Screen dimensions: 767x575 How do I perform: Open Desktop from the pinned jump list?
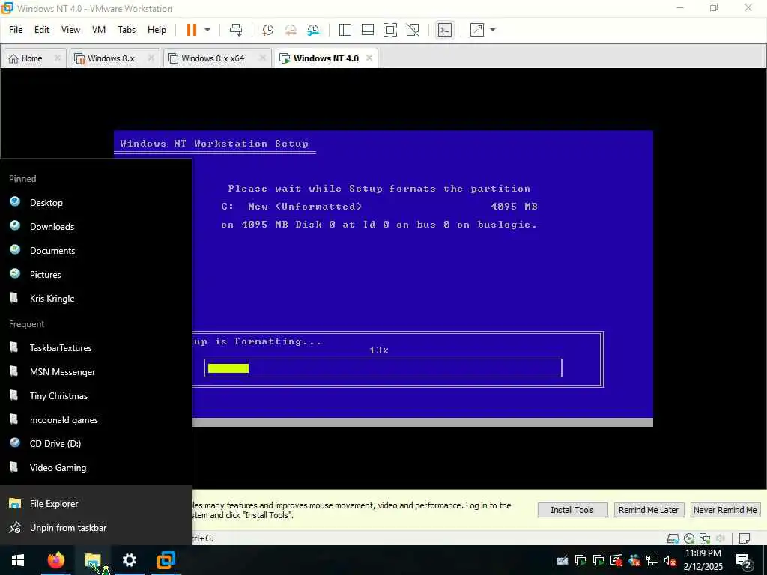pos(96,202)
